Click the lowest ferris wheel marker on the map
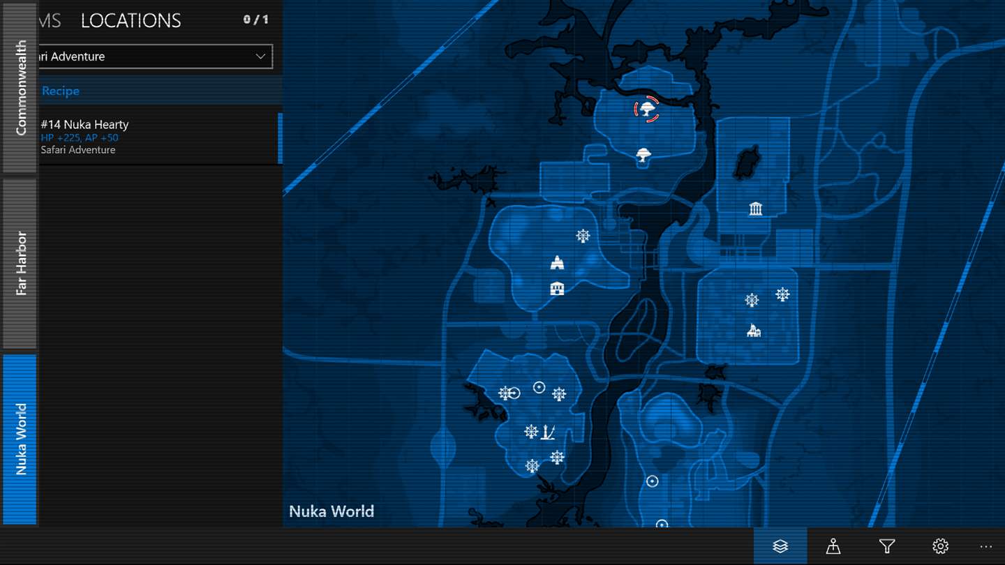This screenshot has width=1005, height=565. pos(533,465)
